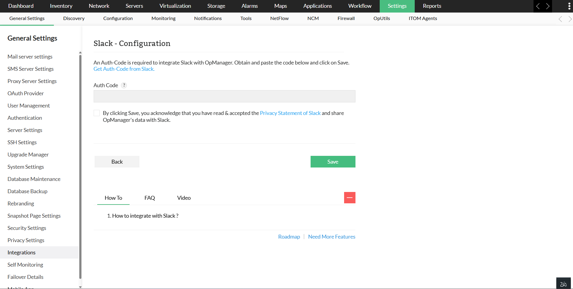Open Need More Features link
This screenshot has width=573, height=289.
tap(332, 237)
